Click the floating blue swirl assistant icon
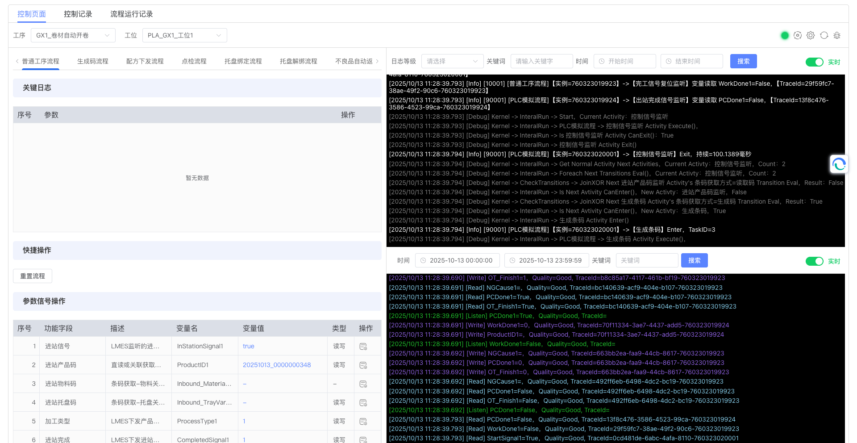 point(839,164)
